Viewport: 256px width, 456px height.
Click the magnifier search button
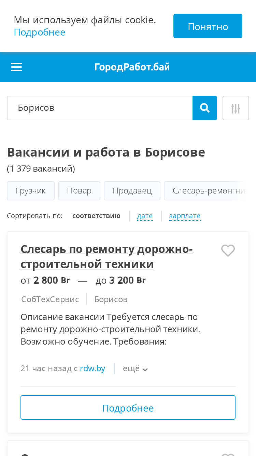click(205, 108)
